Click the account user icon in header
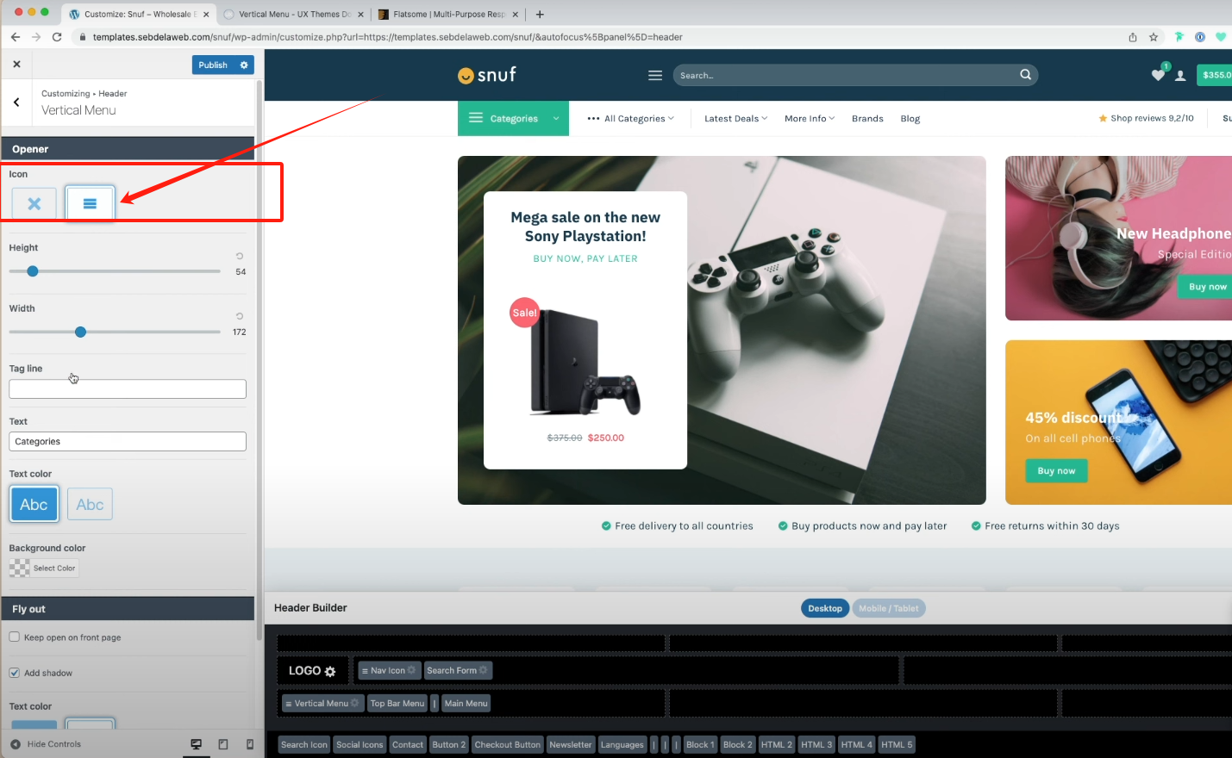Viewport: 1232px width, 758px height. click(x=1180, y=76)
